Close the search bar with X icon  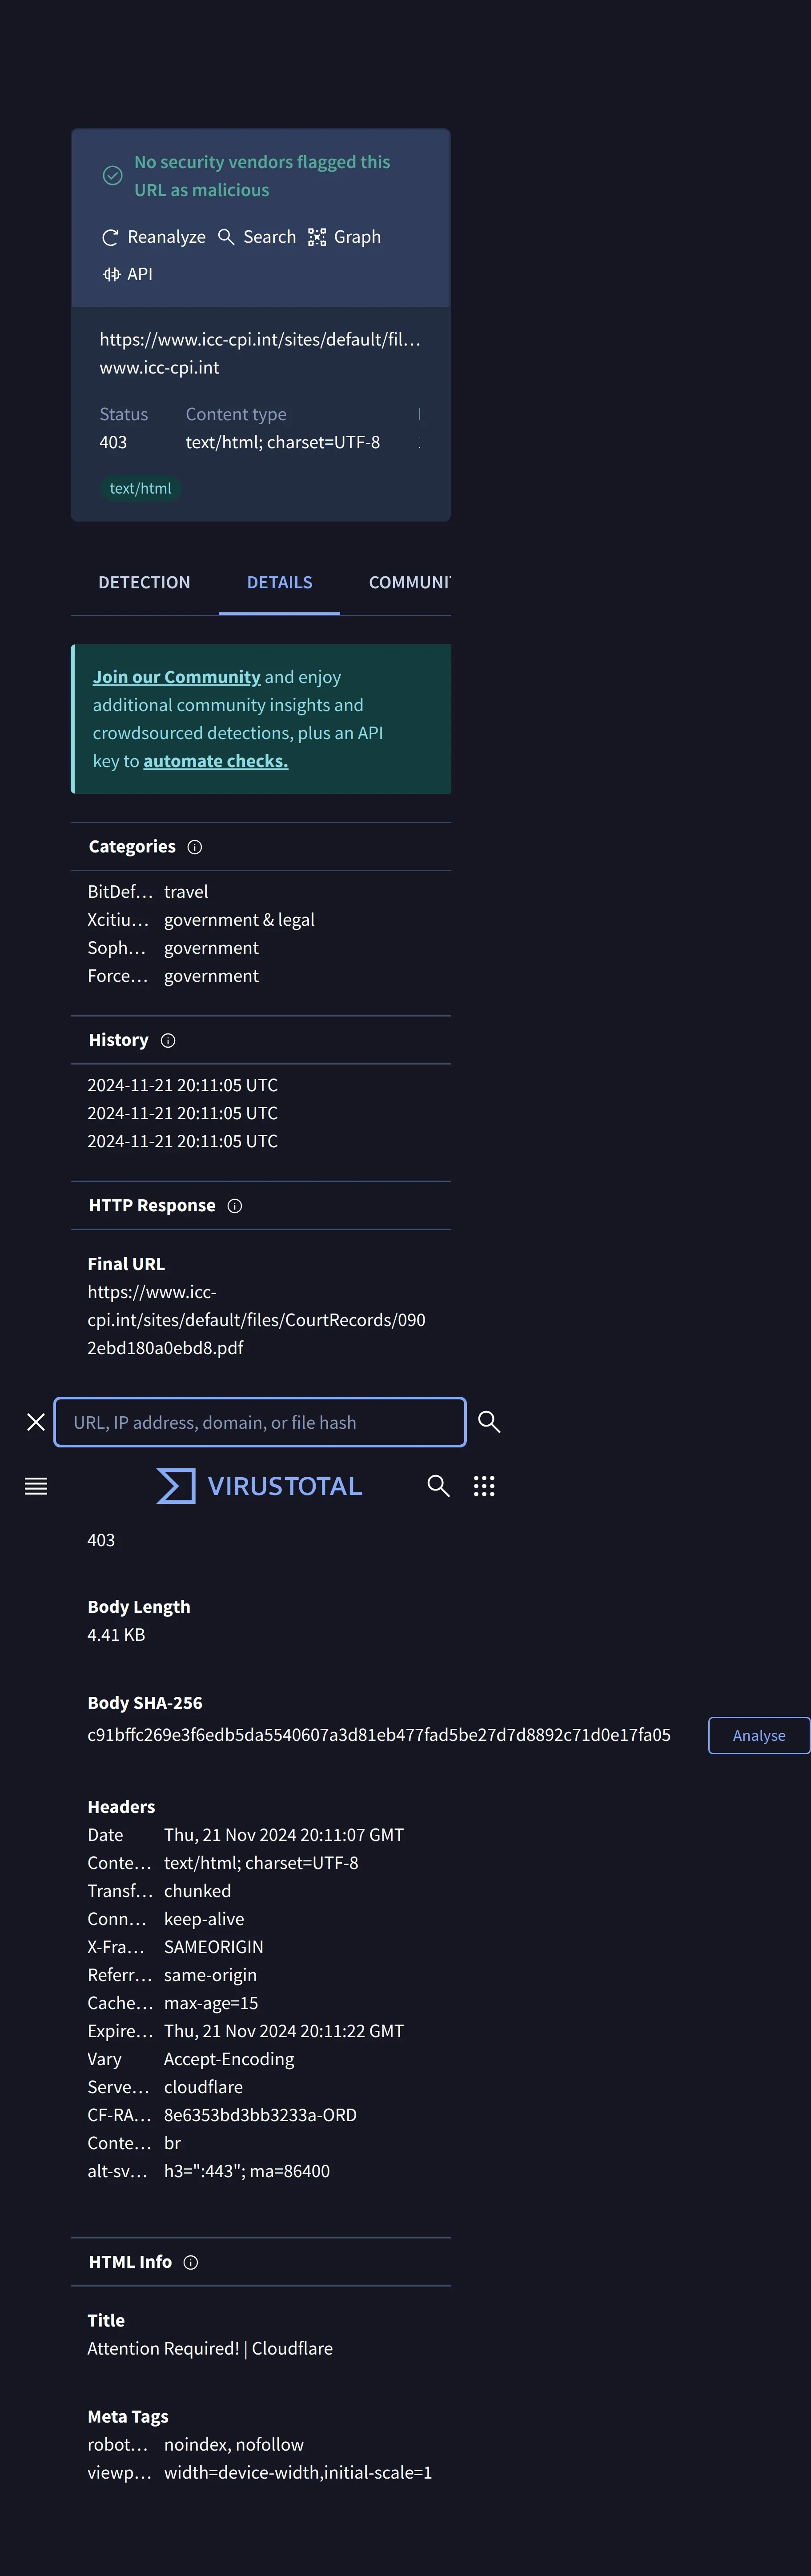(36, 1422)
